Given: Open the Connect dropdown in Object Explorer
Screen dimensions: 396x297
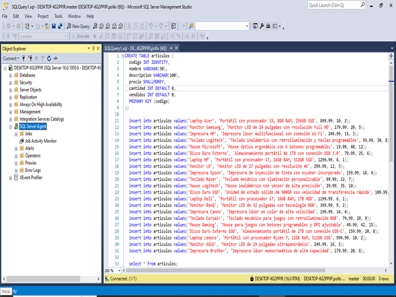Looking at the screenshot, I should tap(11, 59).
